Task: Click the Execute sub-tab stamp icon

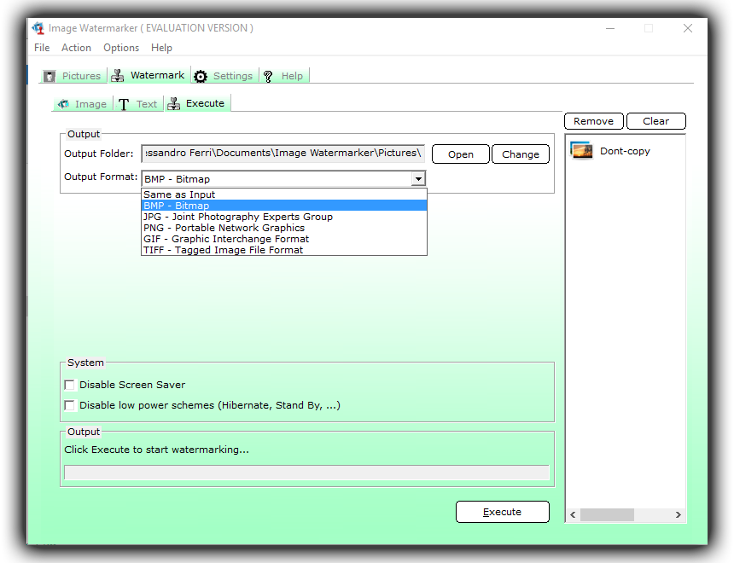Action: click(x=173, y=103)
